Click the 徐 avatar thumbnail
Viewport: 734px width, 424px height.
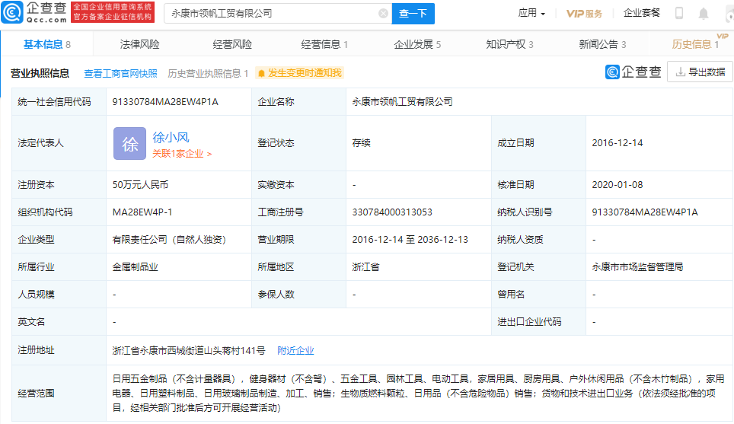point(129,144)
